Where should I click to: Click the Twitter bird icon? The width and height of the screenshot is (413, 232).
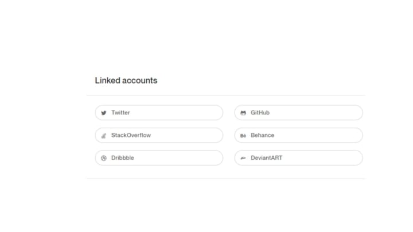point(104,113)
